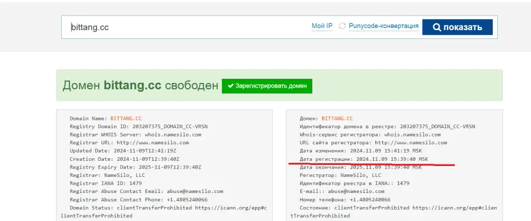Click the Идентификатор реестра в IANA line
The height and width of the screenshot is (221, 531).
click(x=355, y=183)
